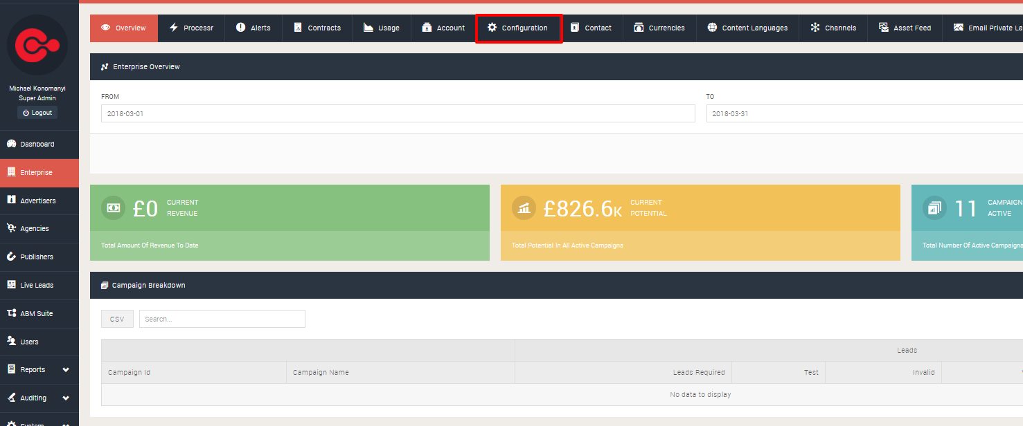Click the From date field showing 2018-03-01

pos(398,113)
